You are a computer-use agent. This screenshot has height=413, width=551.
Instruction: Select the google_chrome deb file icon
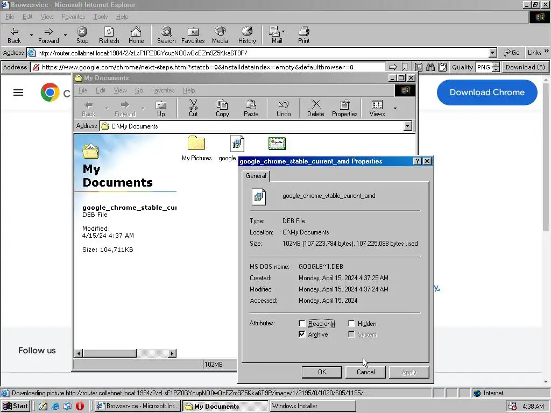[x=237, y=143]
